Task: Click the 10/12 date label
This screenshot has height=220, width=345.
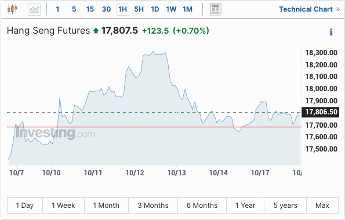Action: tap(135, 173)
